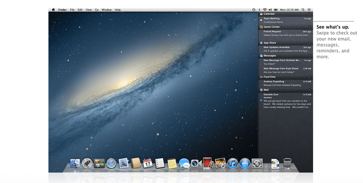Open Wi-Fi status menu
The width and height of the screenshot is (363, 183).
[265, 10]
